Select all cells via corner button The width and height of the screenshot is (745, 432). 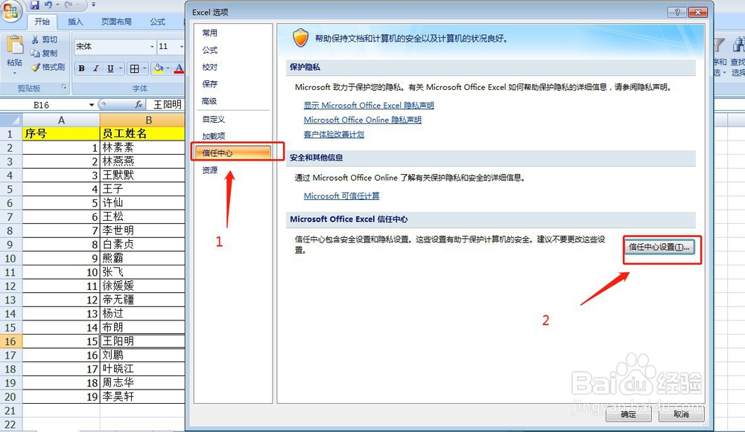(x=11, y=120)
